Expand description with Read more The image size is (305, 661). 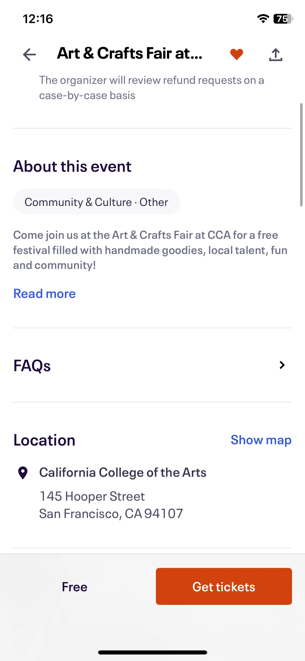tap(44, 294)
